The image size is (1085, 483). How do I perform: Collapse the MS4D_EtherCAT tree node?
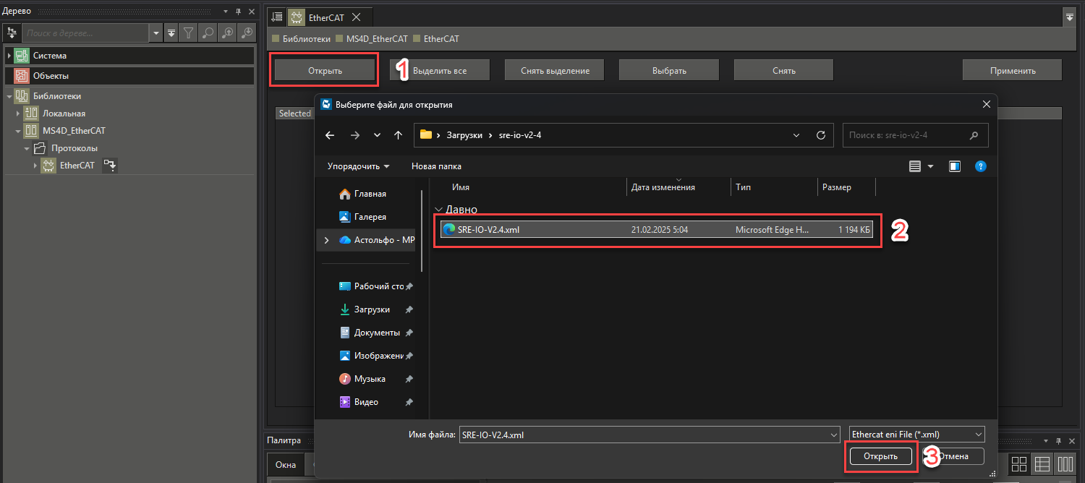[18, 131]
